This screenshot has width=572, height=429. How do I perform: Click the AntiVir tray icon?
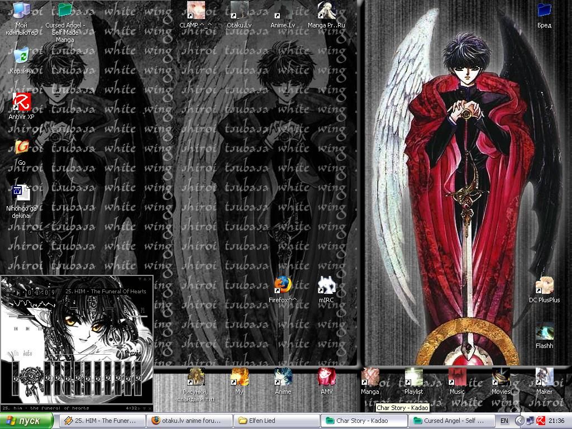click(x=540, y=421)
